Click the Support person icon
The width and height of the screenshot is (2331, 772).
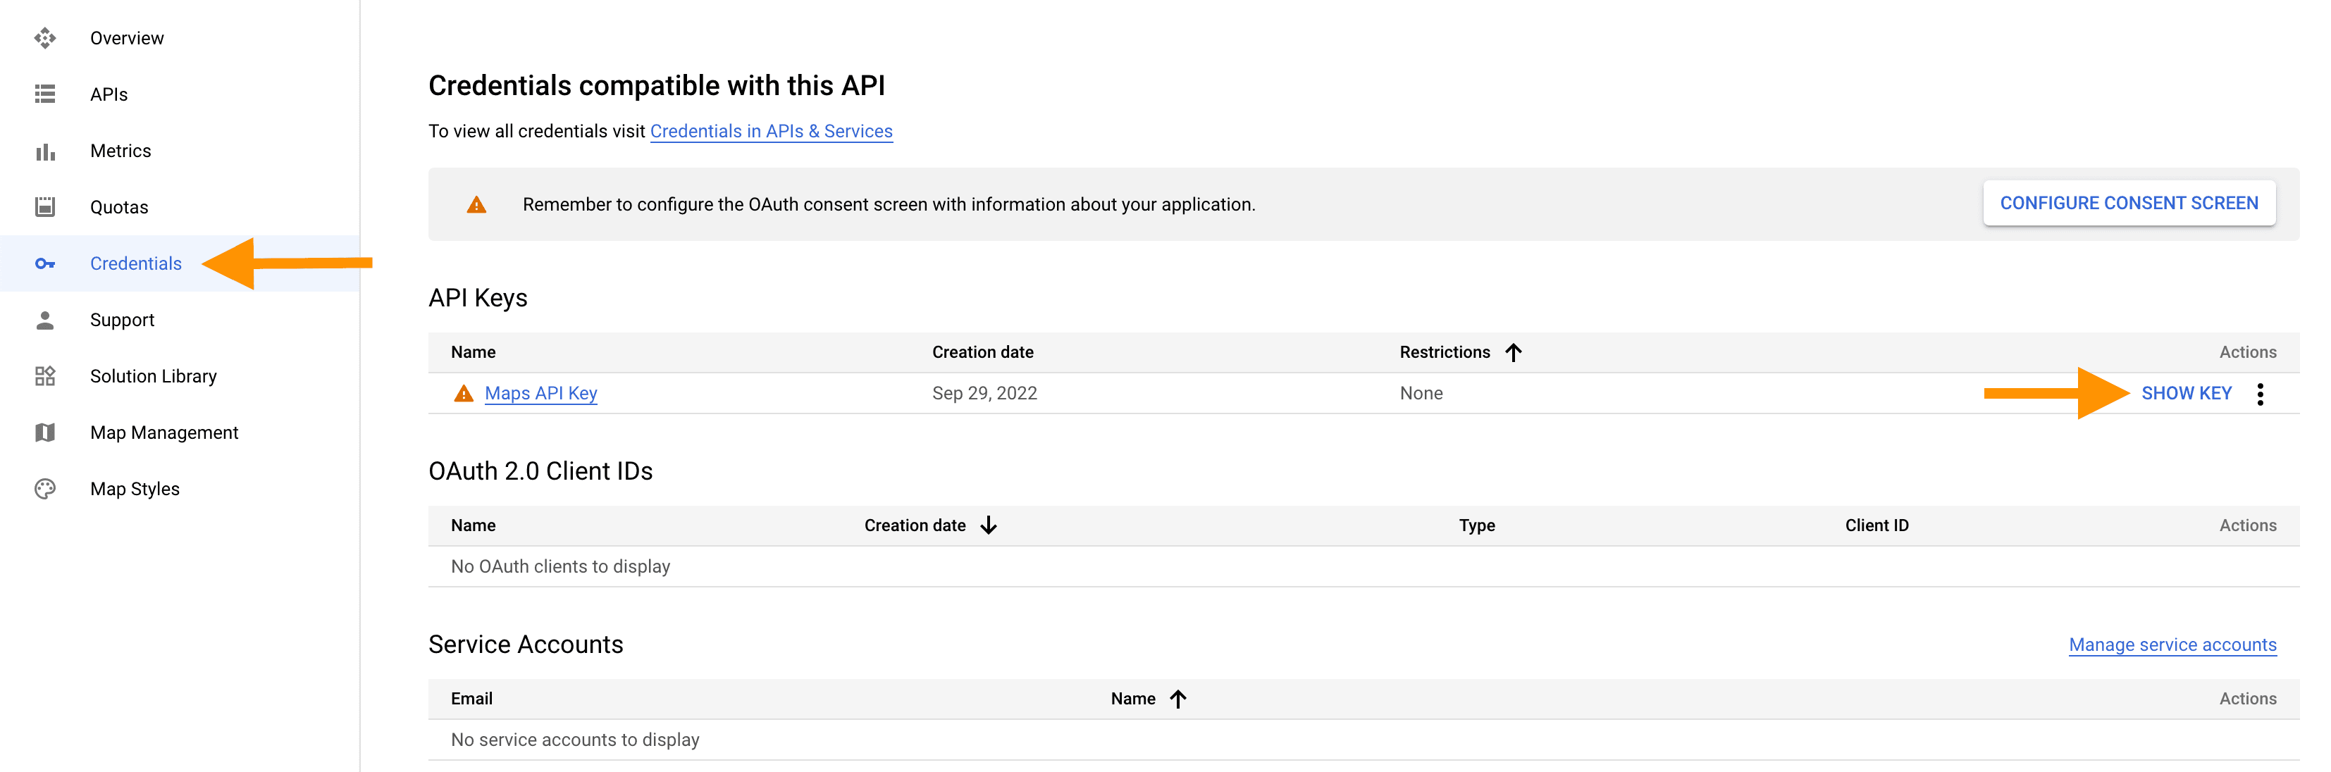click(x=45, y=320)
